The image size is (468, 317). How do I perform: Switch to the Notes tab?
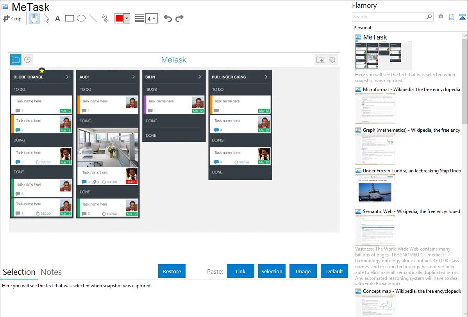51,272
